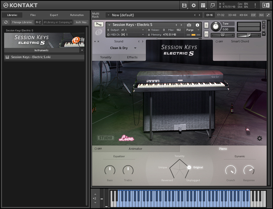Toggle the Animator OFF switch

[x=98, y=149]
